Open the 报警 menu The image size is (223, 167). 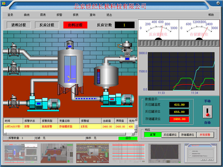point(59,15)
